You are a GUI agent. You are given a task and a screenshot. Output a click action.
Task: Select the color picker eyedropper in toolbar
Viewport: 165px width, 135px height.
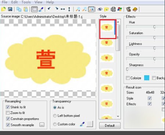[41, 9]
